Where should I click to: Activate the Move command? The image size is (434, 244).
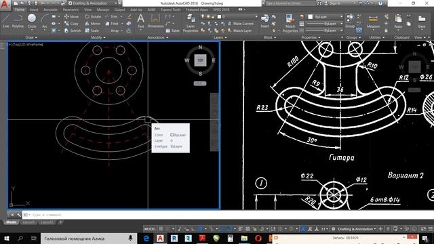pyautogui.click(x=71, y=16)
